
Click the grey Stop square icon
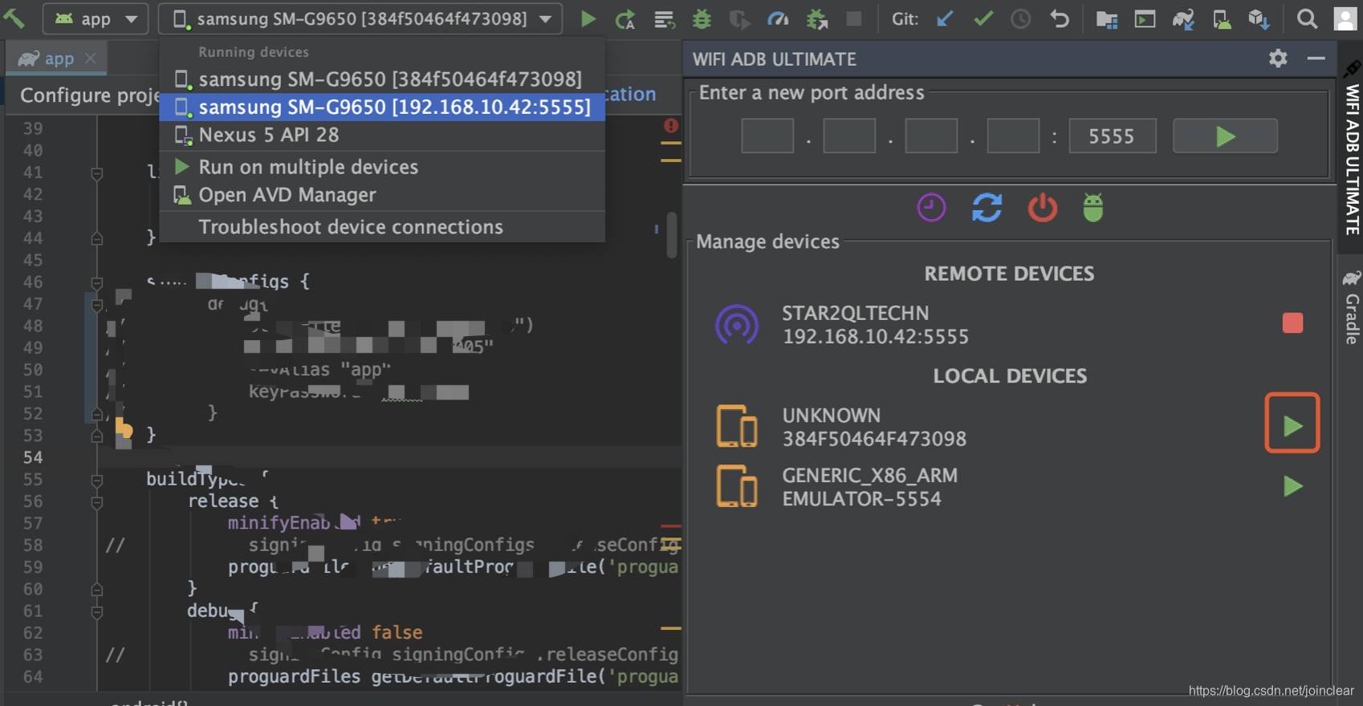(854, 18)
